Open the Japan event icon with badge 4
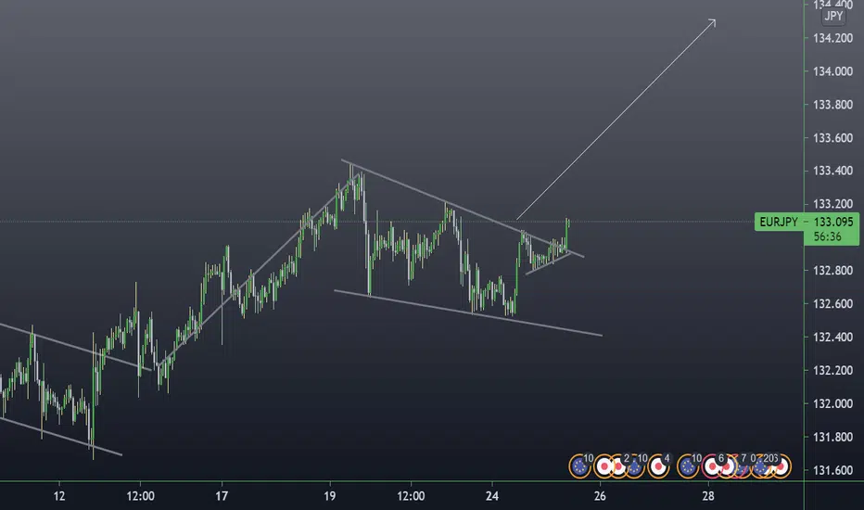 (x=658, y=466)
